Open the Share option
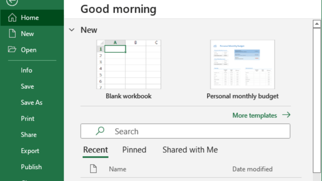 pyautogui.click(x=29, y=135)
